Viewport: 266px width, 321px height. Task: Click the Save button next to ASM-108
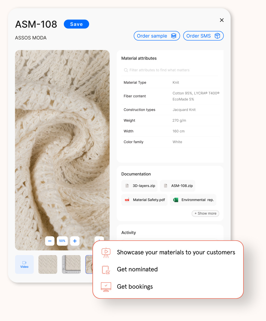click(76, 24)
